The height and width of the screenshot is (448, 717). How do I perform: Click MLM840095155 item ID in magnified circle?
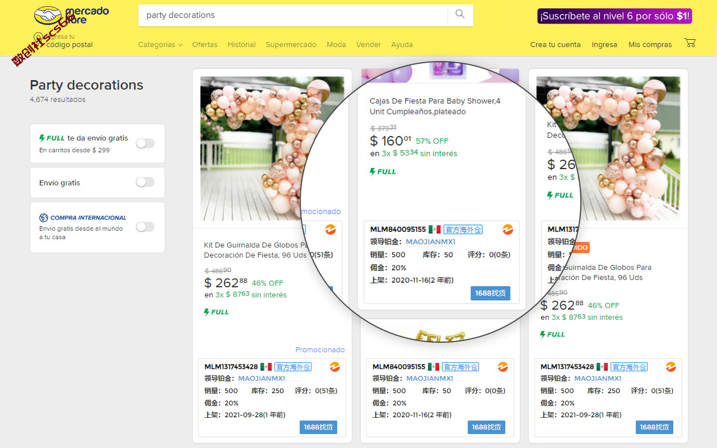(398, 230)
